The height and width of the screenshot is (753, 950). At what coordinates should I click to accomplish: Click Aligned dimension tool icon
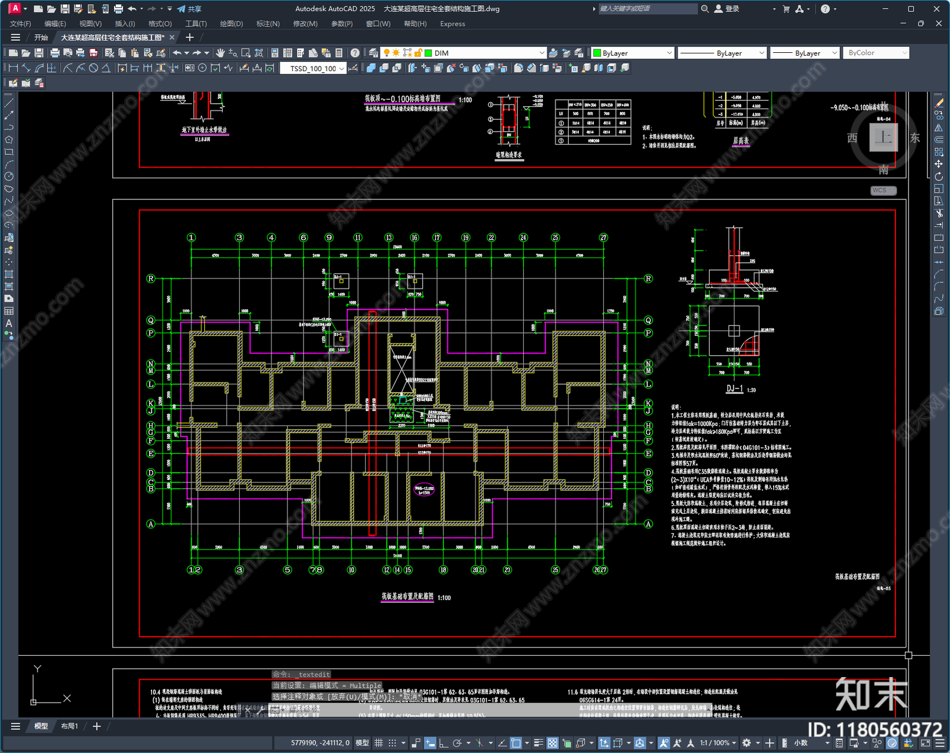(x=26, y=68)
